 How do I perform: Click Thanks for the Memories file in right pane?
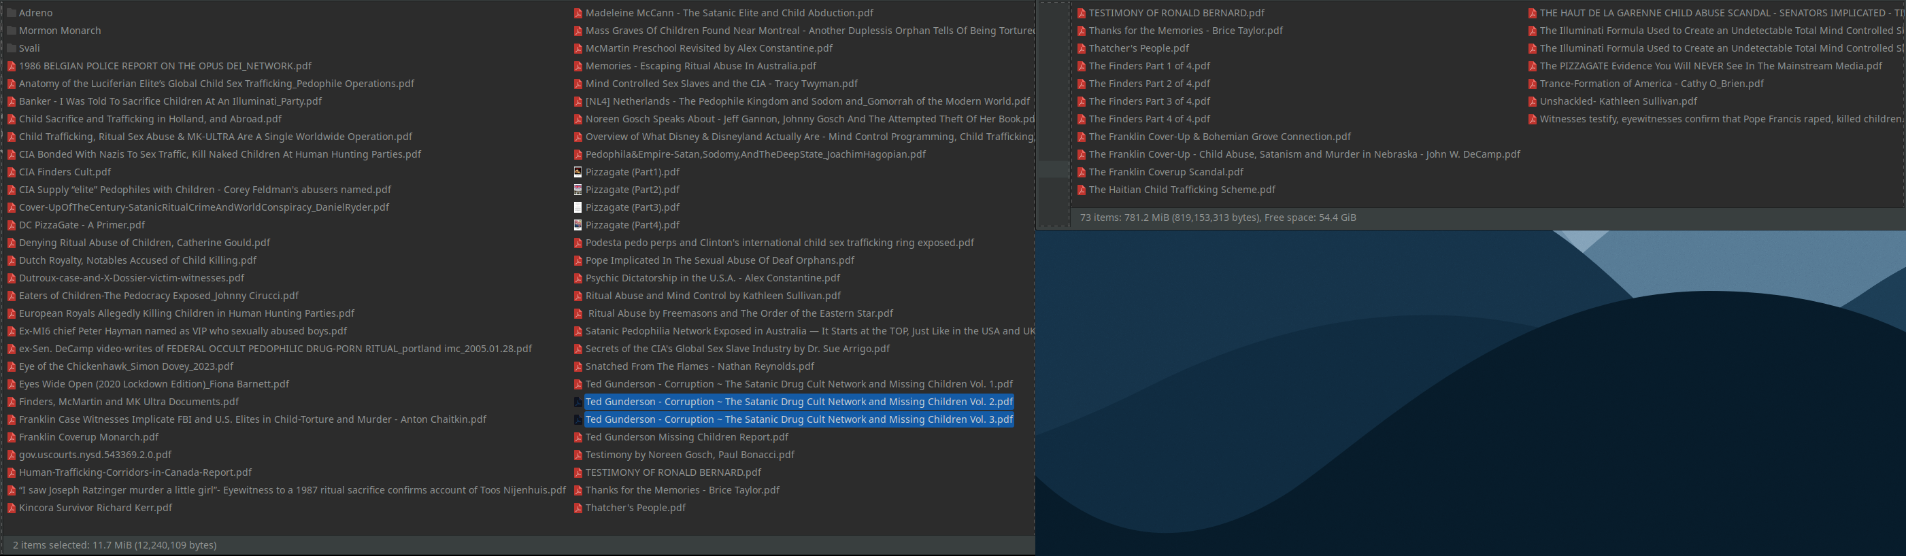point(1186,31)
